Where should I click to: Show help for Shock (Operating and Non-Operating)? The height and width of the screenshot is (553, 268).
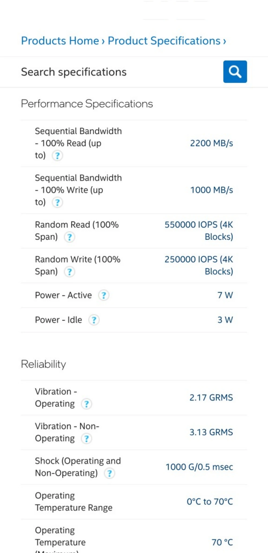click(110, 473)
